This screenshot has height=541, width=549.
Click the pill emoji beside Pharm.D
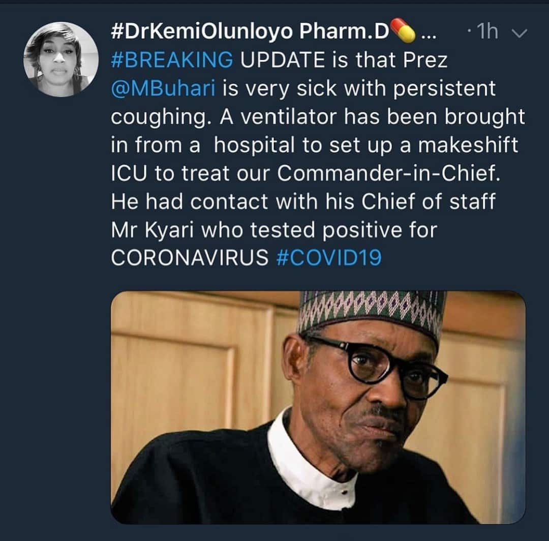(x=403, y=32)
